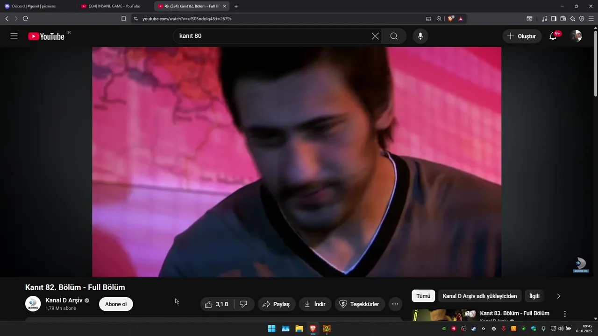Start voice search with microphone
This screenshot has height=336, width=598.
coord(420,36)
